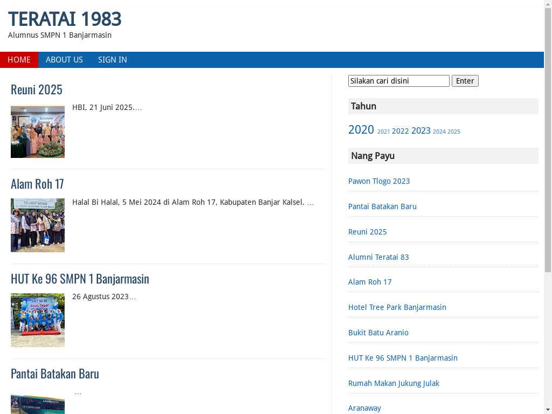
Task: Click the vertical scrollbar thumb
Action: (x=548, y=140)
